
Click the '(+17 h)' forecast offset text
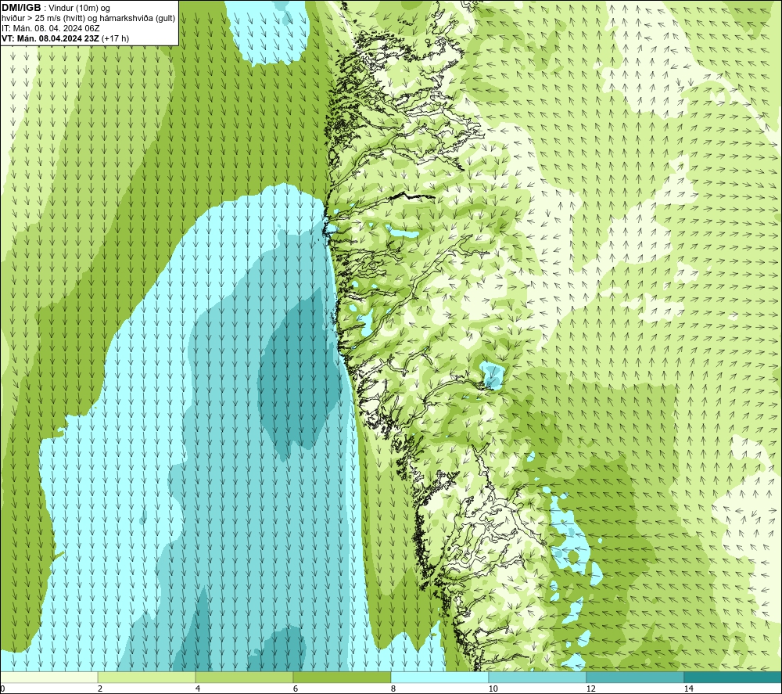click(x=115, y=38)
